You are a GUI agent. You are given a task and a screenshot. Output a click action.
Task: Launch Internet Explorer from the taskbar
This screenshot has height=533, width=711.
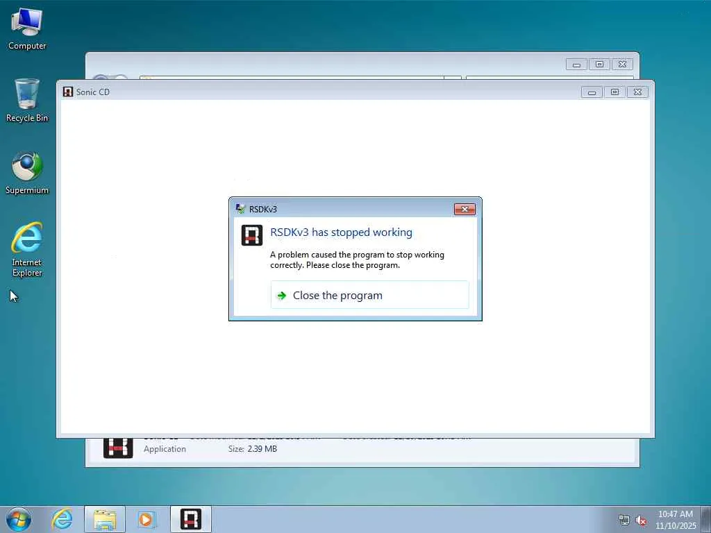62,519
